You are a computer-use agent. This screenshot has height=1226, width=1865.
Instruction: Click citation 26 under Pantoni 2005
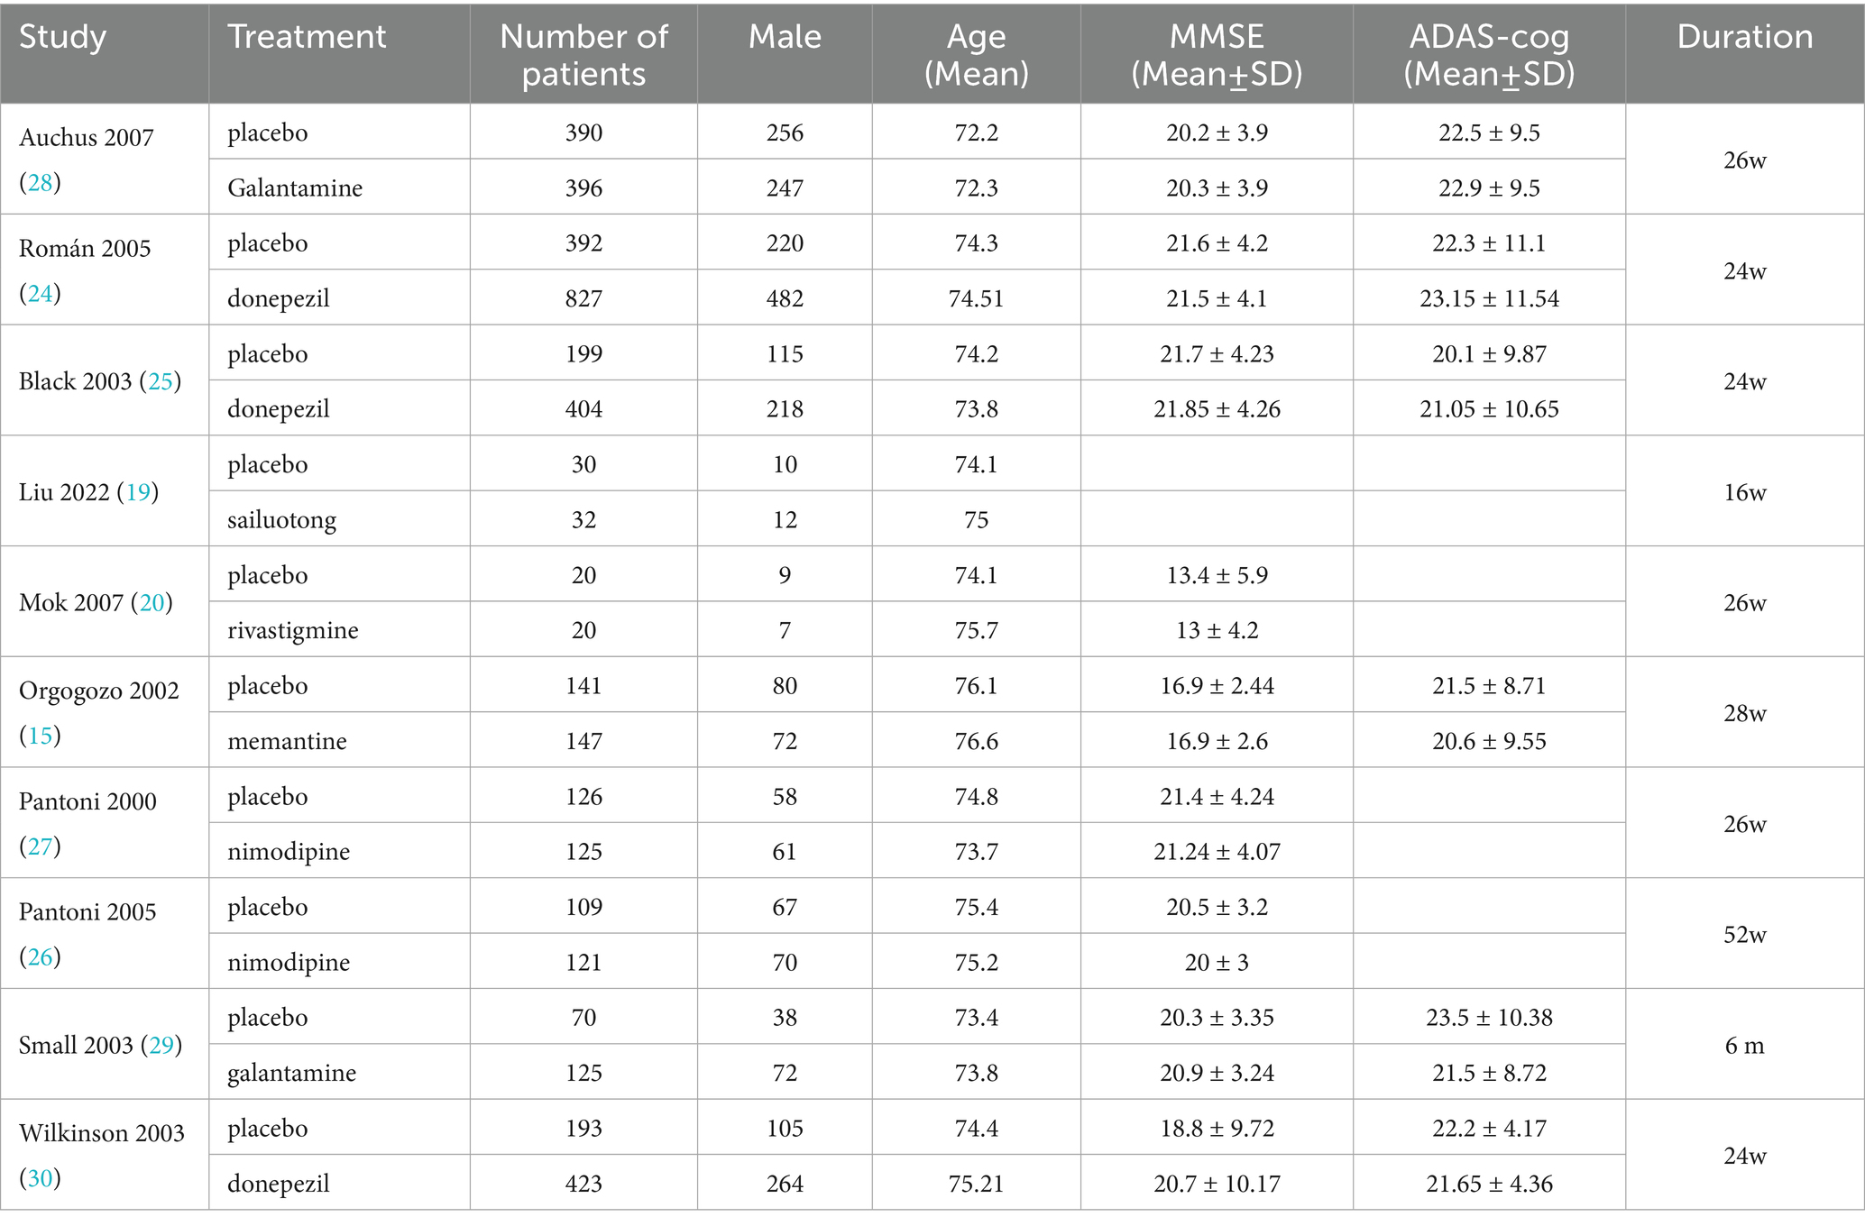(40, 956)
